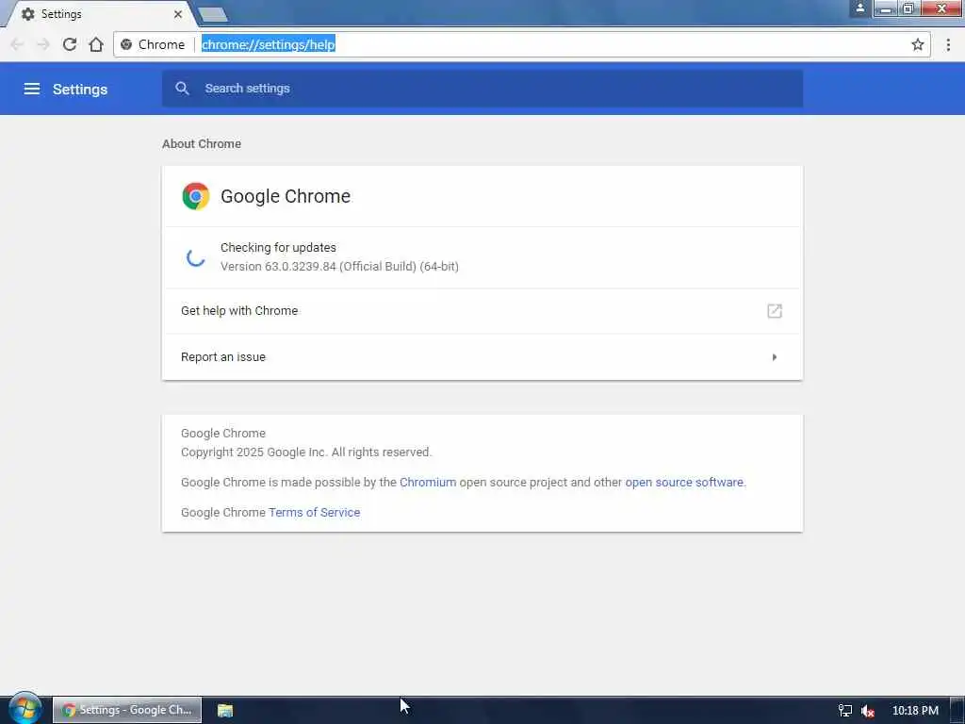Select the Settings tab

(98, 14)
